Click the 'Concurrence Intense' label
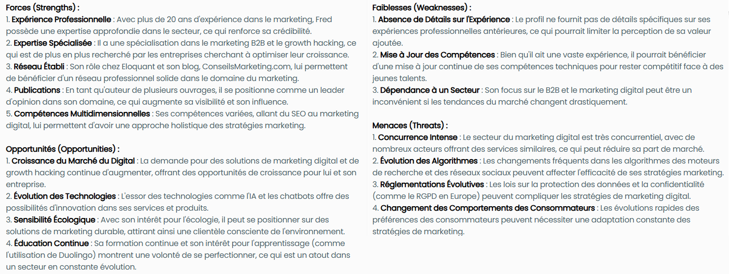The width and height of the screenshot is (729, 274). [x=418, y=137]
